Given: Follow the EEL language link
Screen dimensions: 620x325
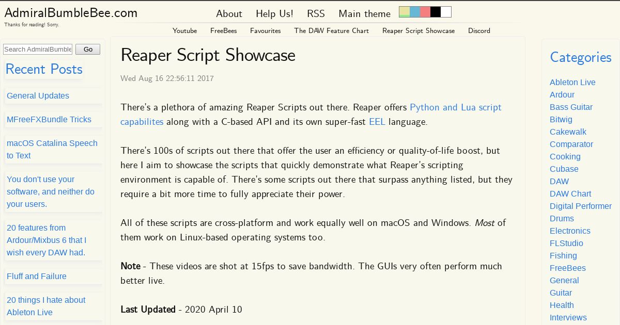Looking at the screenshot, I should [377, 122].
